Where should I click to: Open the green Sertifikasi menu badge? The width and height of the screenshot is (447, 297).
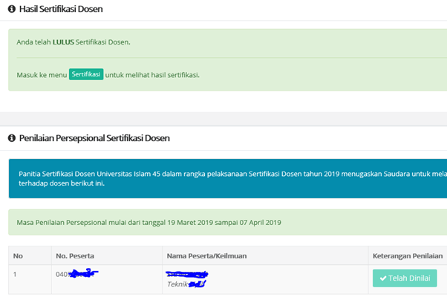pyautogui.click(x=86, y=75)
